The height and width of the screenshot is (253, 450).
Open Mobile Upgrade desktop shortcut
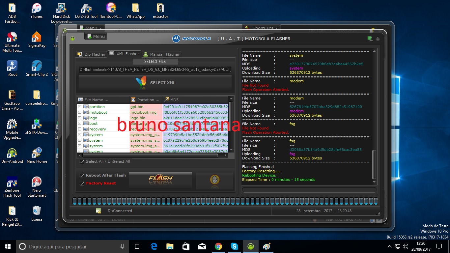[x=12, y=129]
